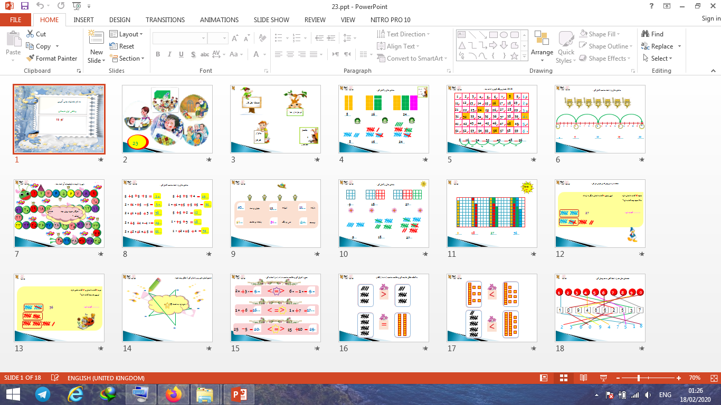Start Slide Show from status bar icon

(603, 378)
